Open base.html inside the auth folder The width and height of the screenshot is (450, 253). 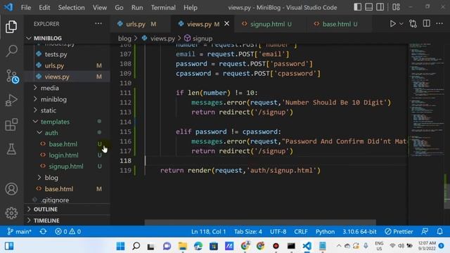67,144
